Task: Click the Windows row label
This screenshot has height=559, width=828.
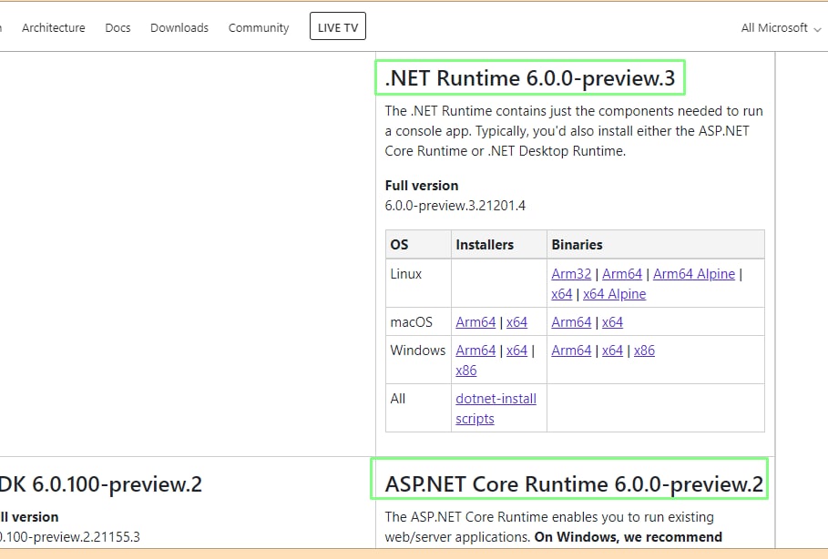Action: coord(418,351)
